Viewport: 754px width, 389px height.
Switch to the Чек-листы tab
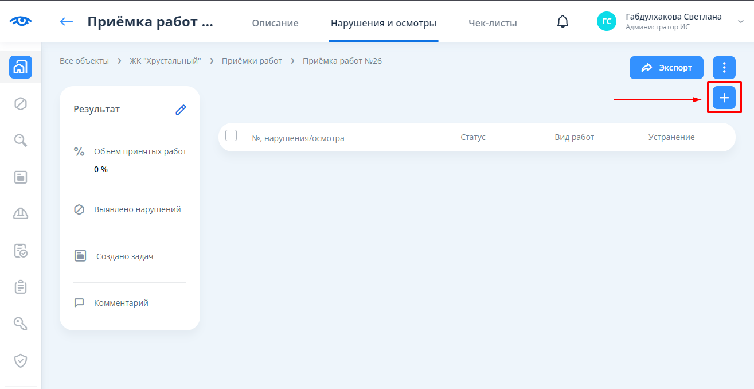(493, 24)
